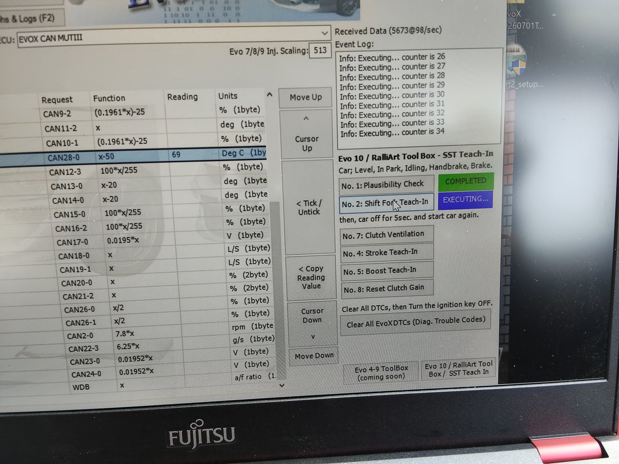
Task: Select the CAN10-1 request cell
Action: pos(62,143)
